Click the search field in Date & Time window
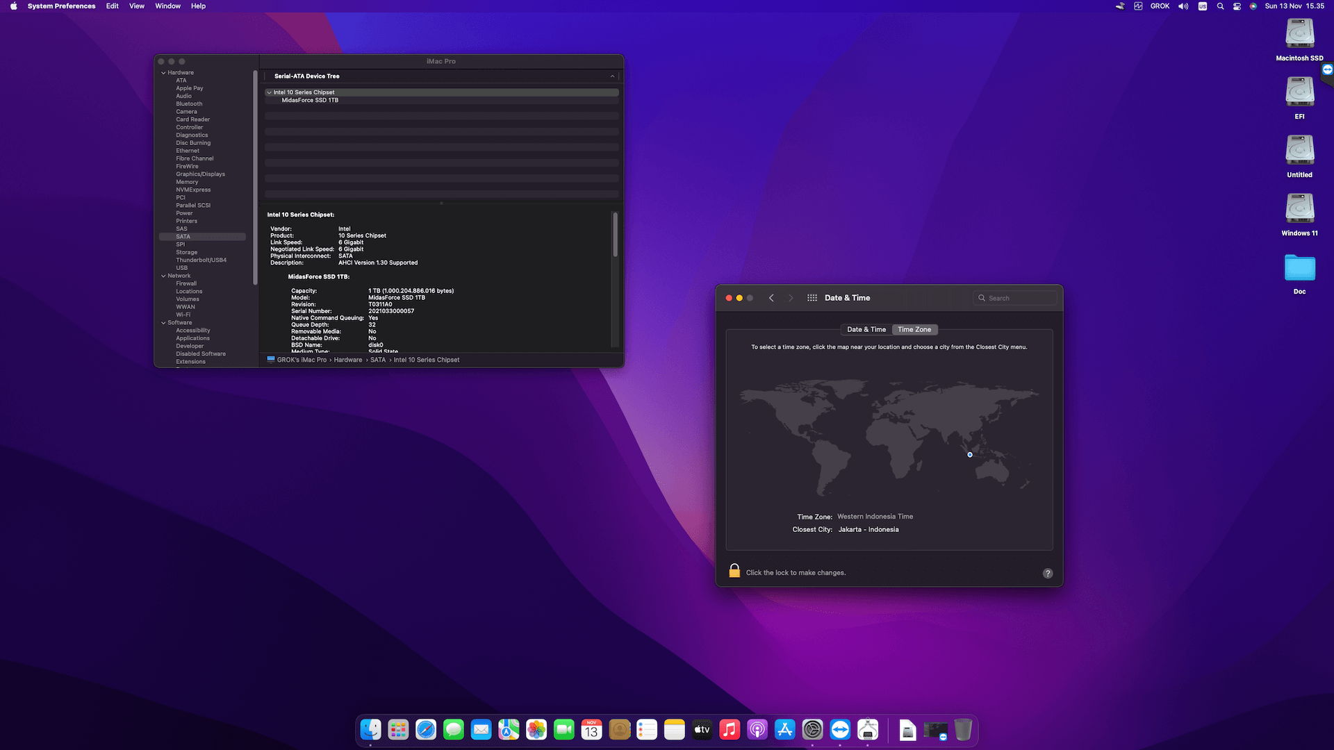 tap(1015, 297)
